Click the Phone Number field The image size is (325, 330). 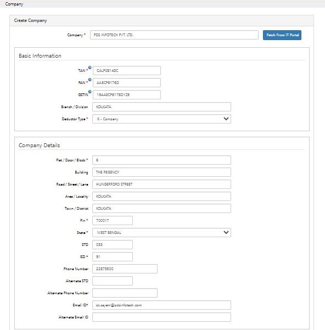pos(125,269)
